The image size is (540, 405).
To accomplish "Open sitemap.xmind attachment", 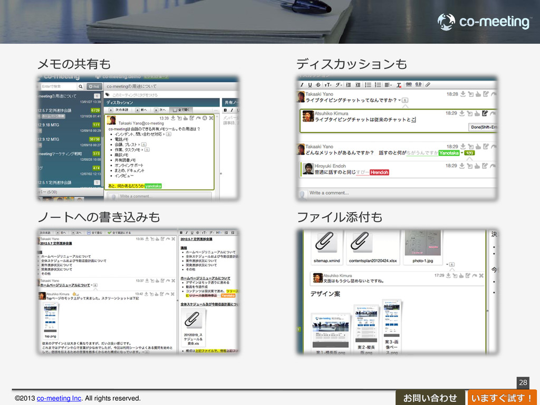I will click(x=326, y=247).
